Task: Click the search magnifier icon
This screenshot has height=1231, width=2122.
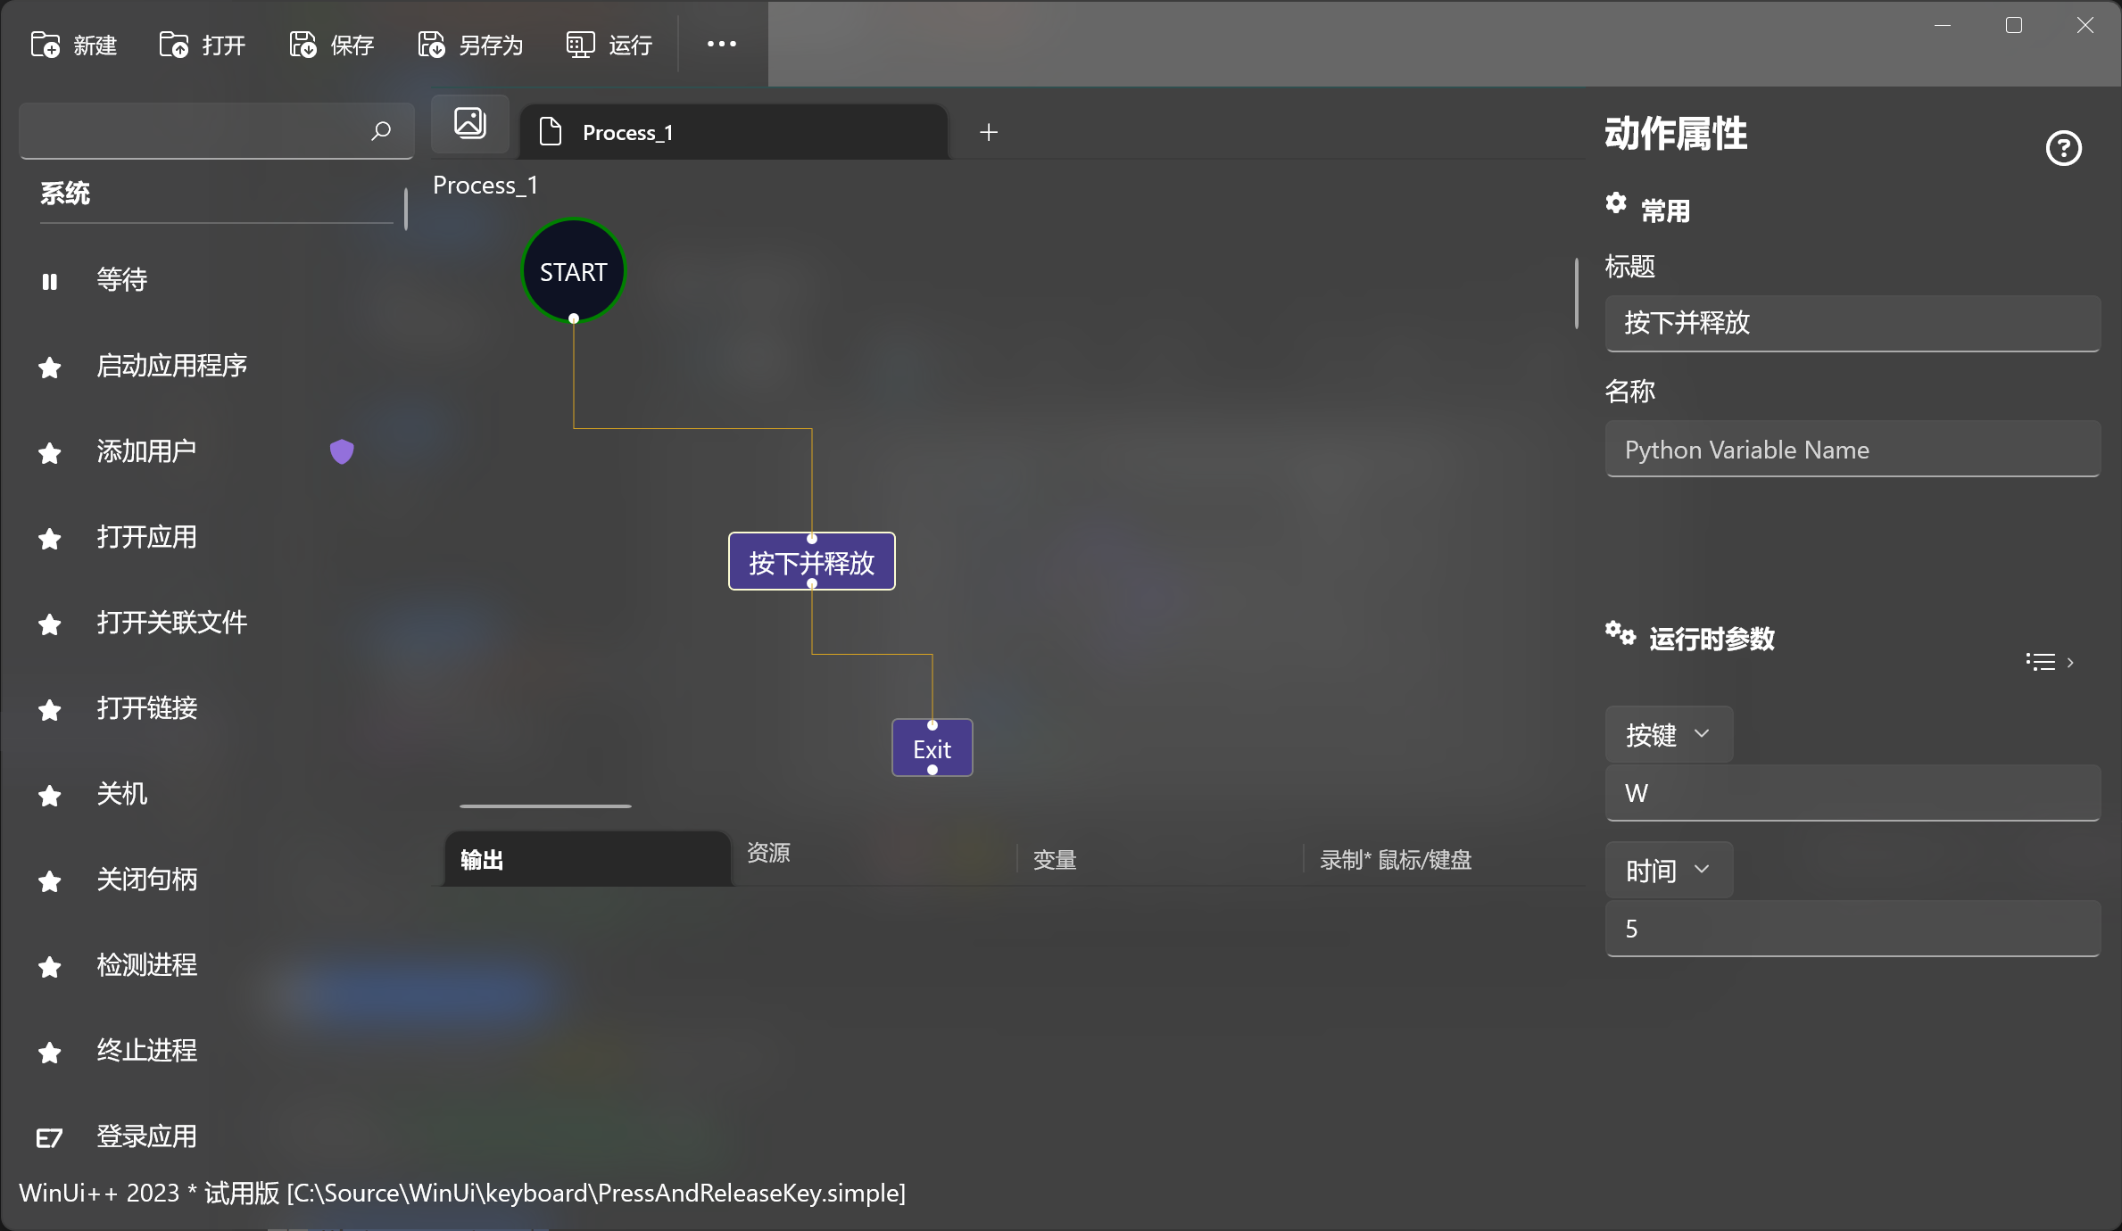Action: coord(381,131)
